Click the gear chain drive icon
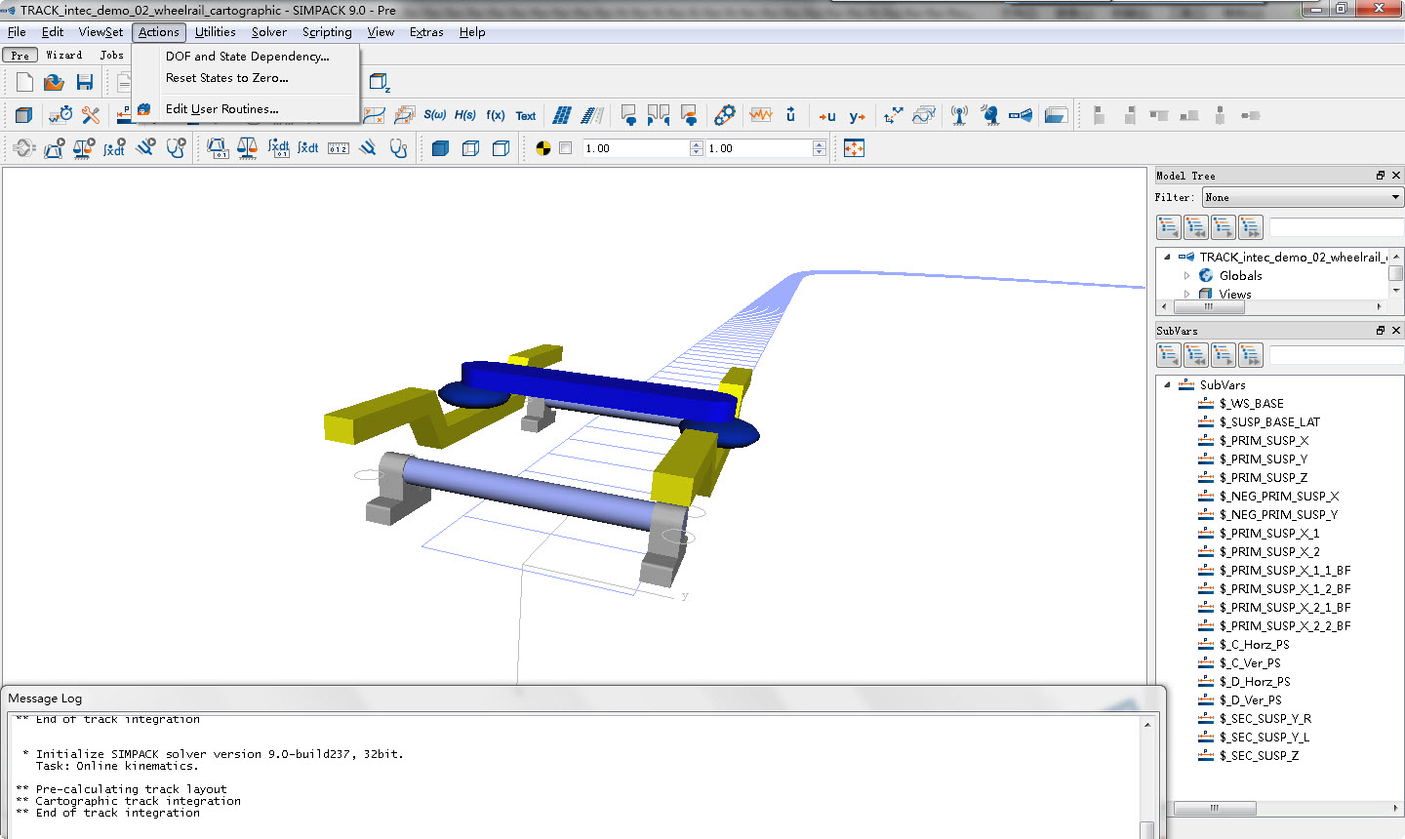This screenshot has width=1405, height=839. click(724, 115)
